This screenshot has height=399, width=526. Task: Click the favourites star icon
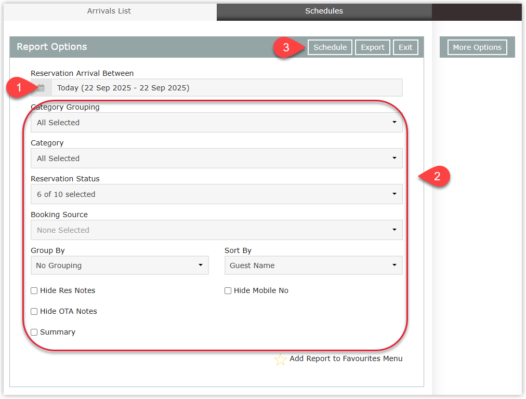coord(280,360)
